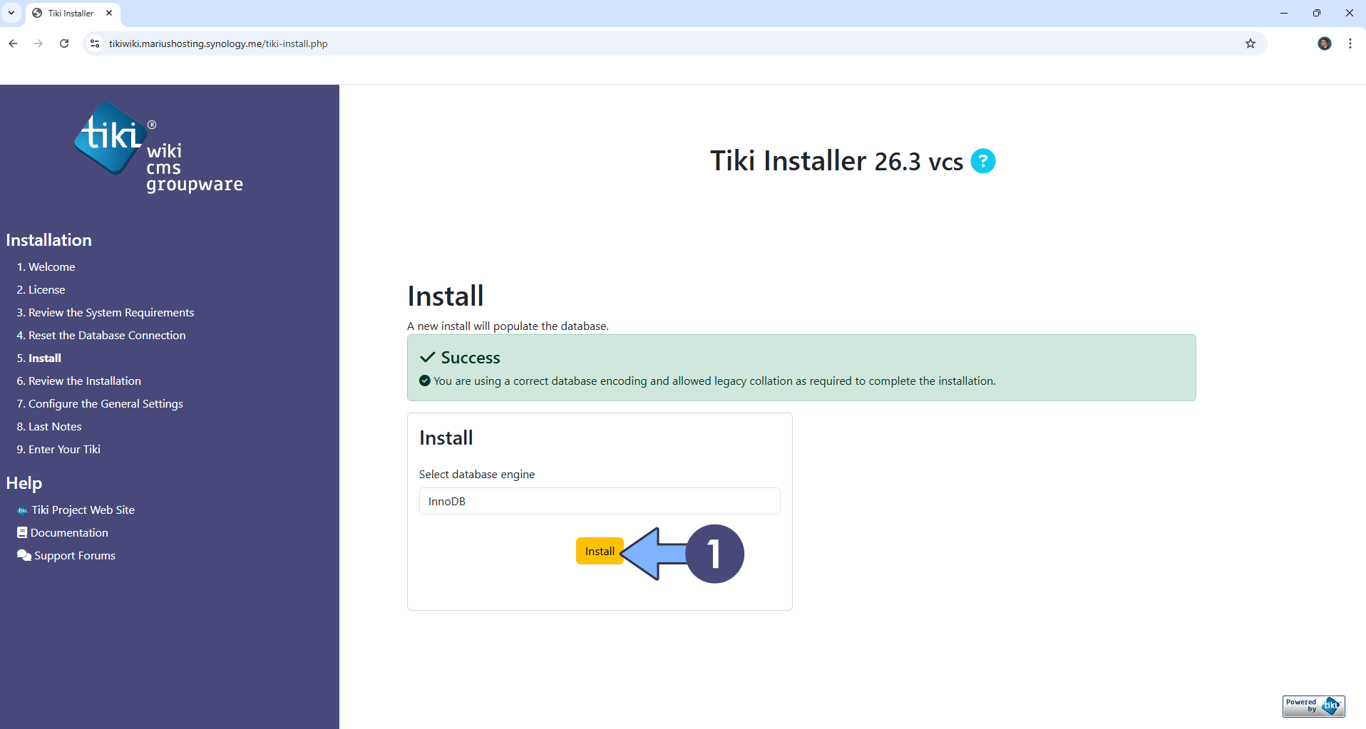1366x729 pixels.
Task: Open the Chrome profile avatar
Action: [x=1324, y=43]
